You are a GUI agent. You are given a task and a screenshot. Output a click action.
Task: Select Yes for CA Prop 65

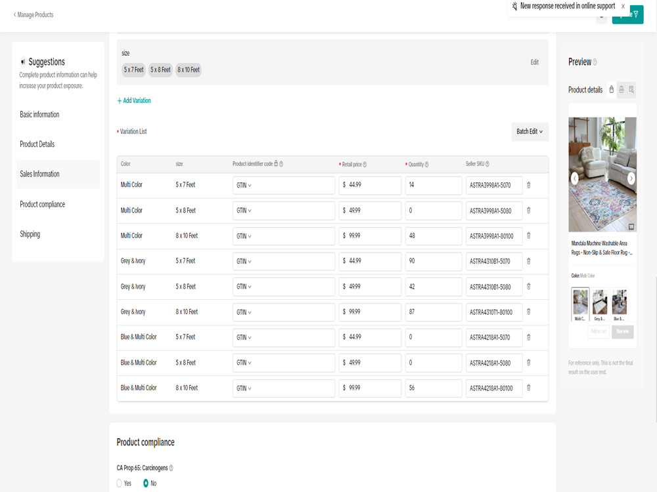click(x=119, y=483)
